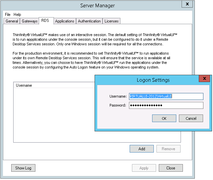Click the Show Log button
Image resolution: width=213 pixels, height=180 pixels.
tap(23, 168)
